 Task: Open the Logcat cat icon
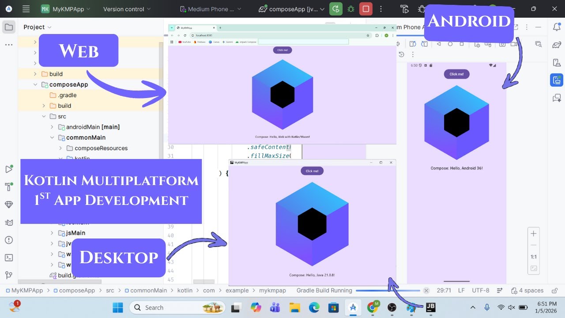(x=9, y=222)
